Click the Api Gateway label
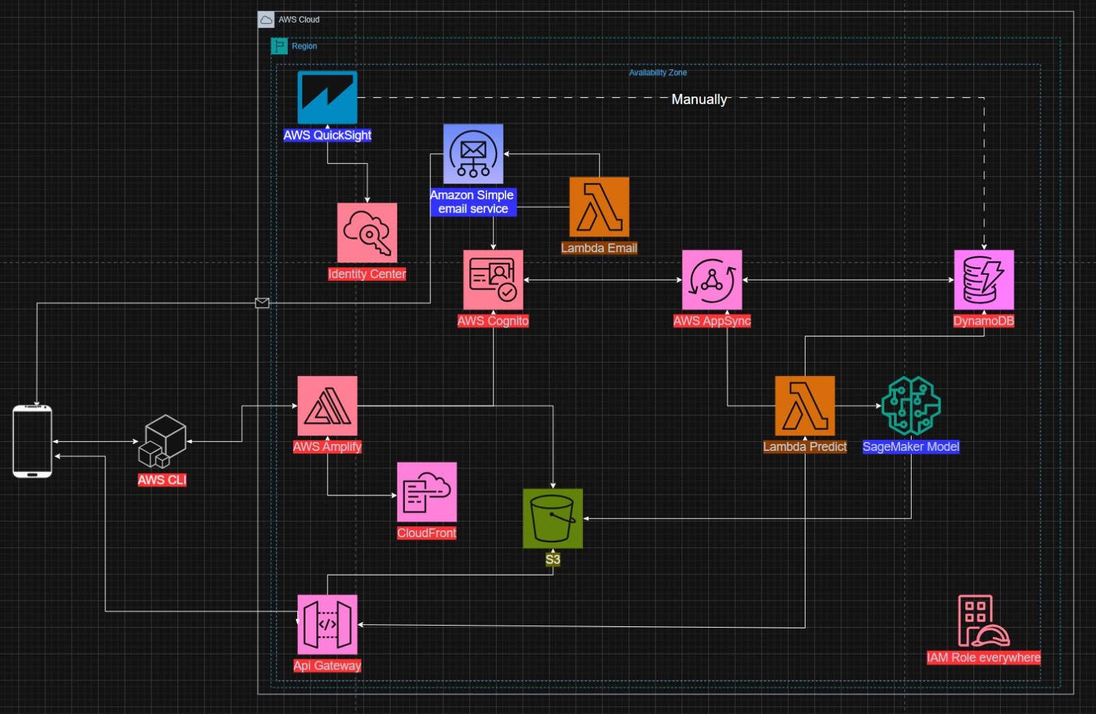This screenshot has height=714, width=1096. click(327, 665)
